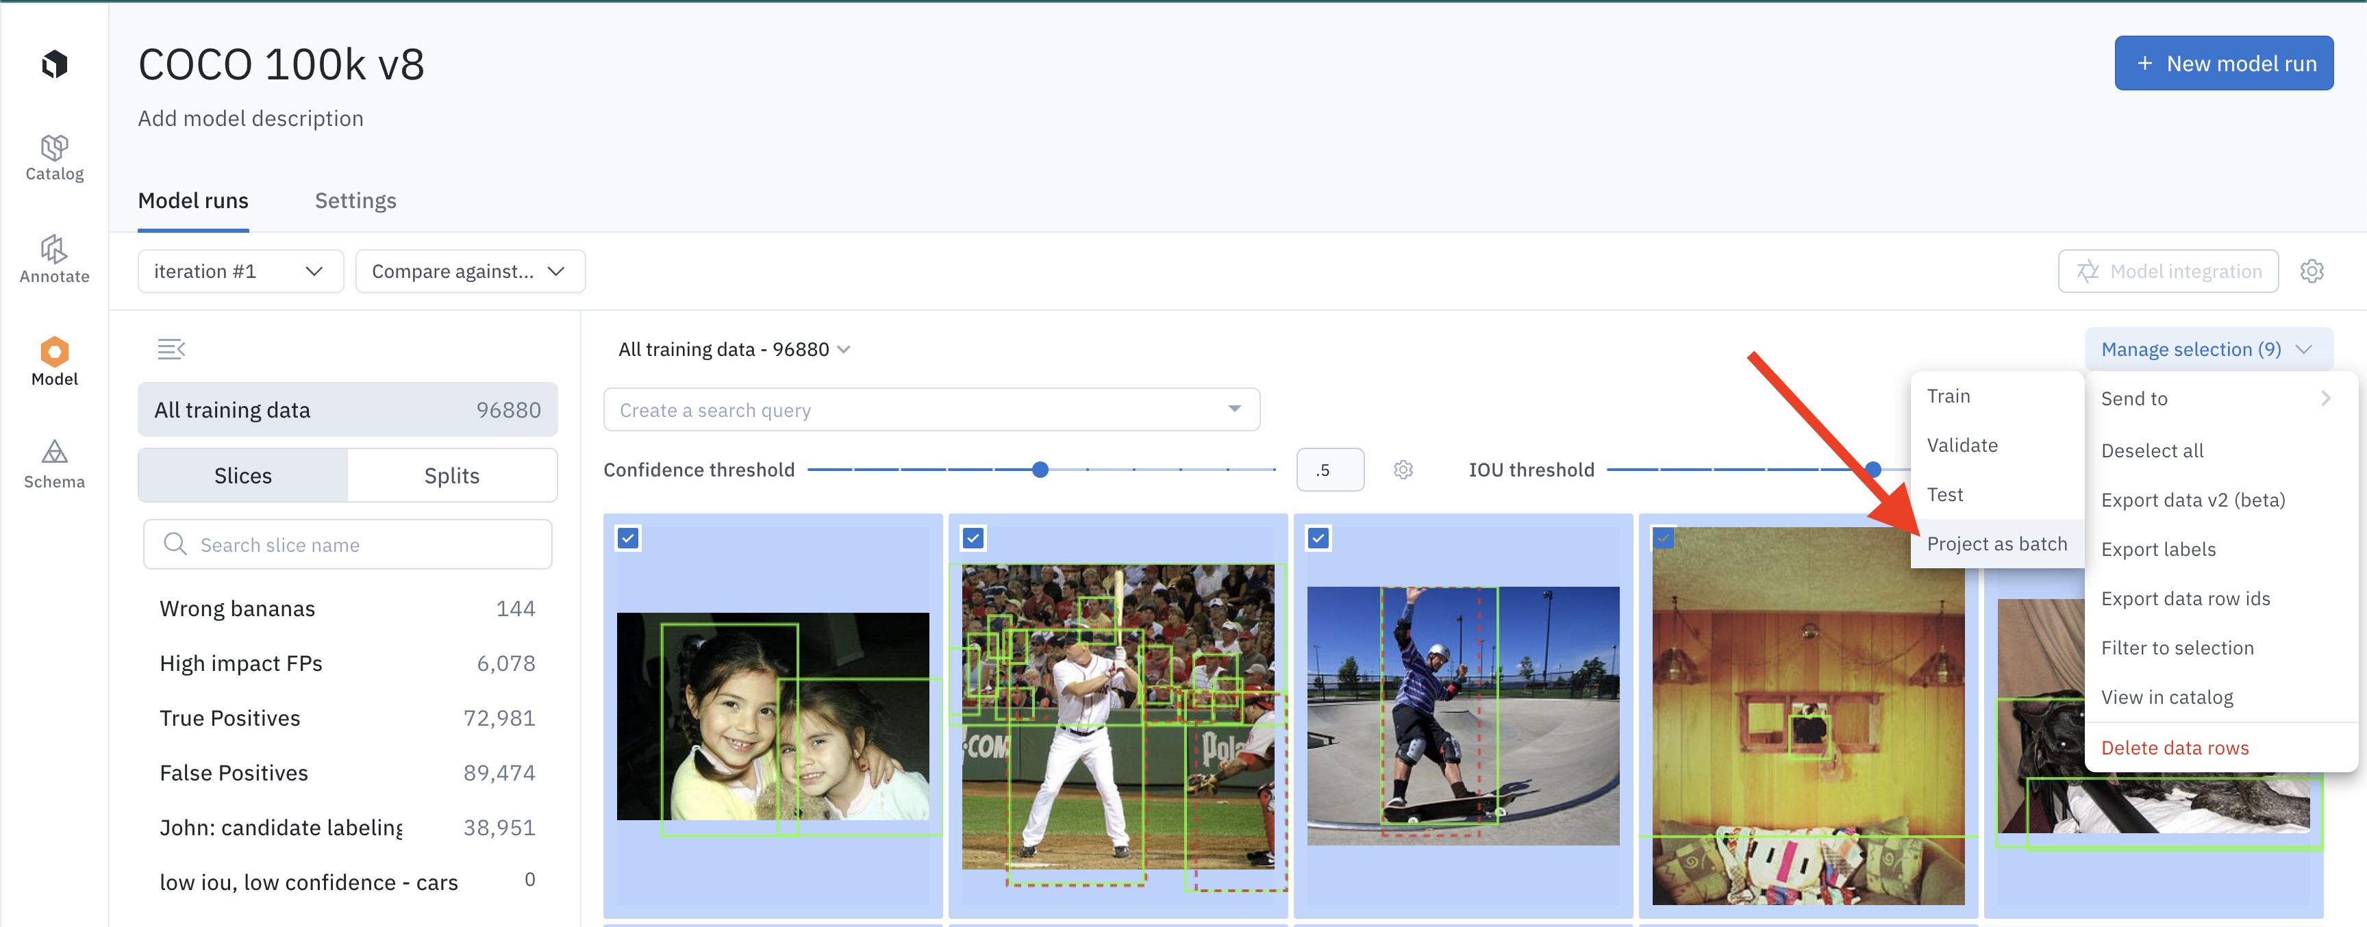
Task: Select Project as batch menu item
Action: point(1996,544)
